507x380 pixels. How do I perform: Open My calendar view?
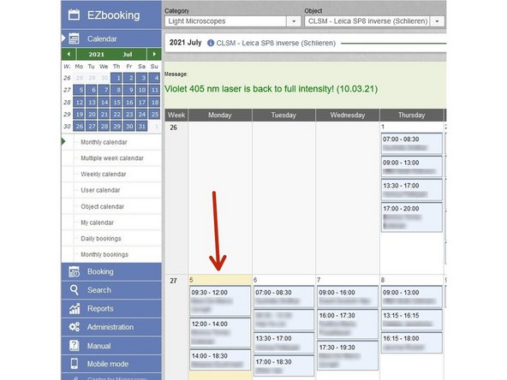[x=97, y=223]
